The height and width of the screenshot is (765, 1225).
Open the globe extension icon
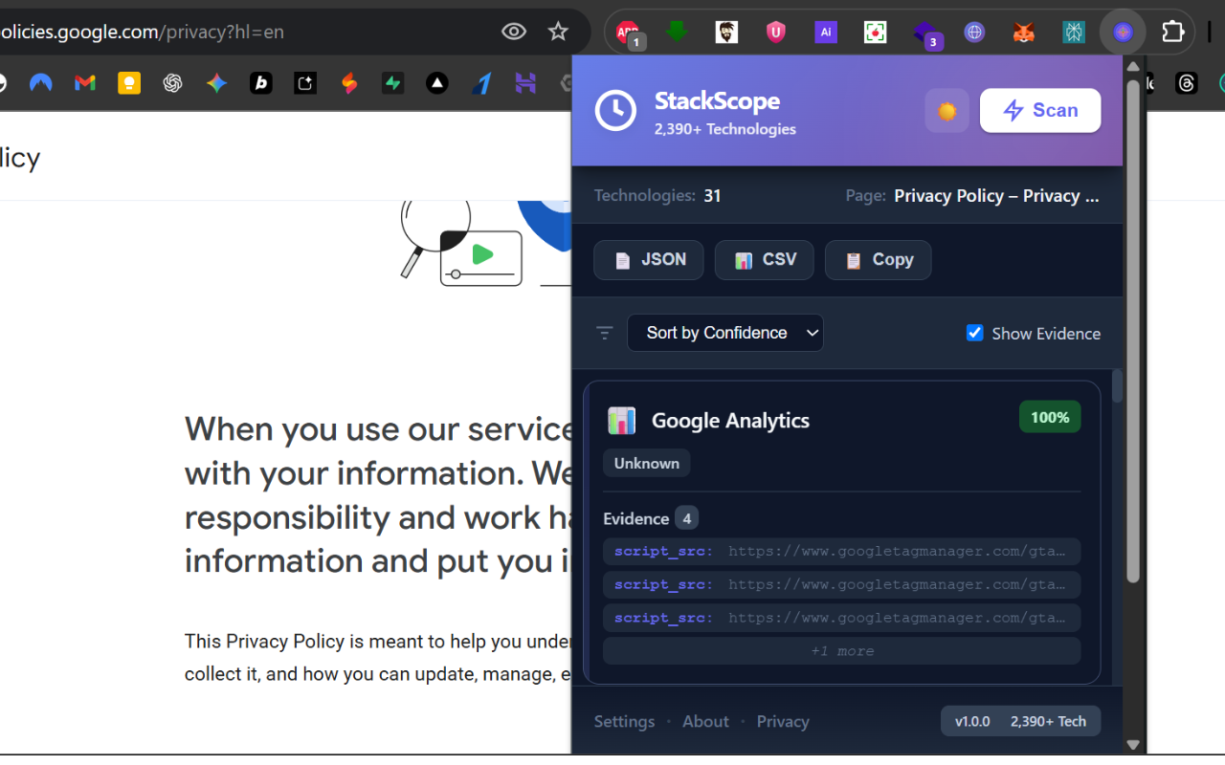[974, 32]
